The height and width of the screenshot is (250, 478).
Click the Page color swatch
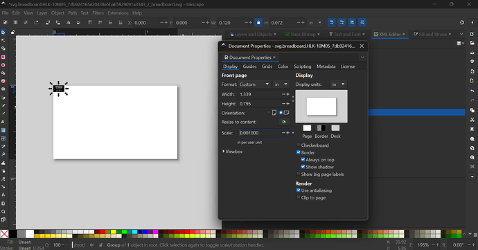pyautogui.click(x=307, y=128)
